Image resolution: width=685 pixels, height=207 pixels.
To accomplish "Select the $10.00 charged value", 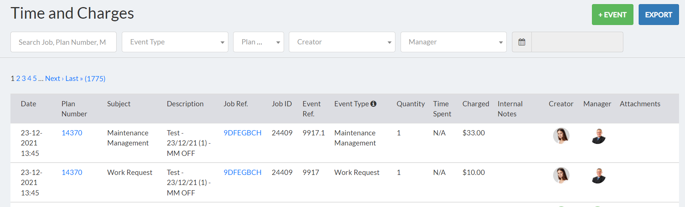I will pyautogui.click(x=473, y=172).
